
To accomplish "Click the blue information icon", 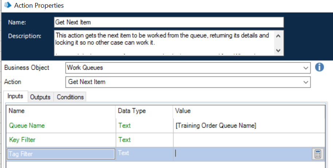I will pos(320,67).
